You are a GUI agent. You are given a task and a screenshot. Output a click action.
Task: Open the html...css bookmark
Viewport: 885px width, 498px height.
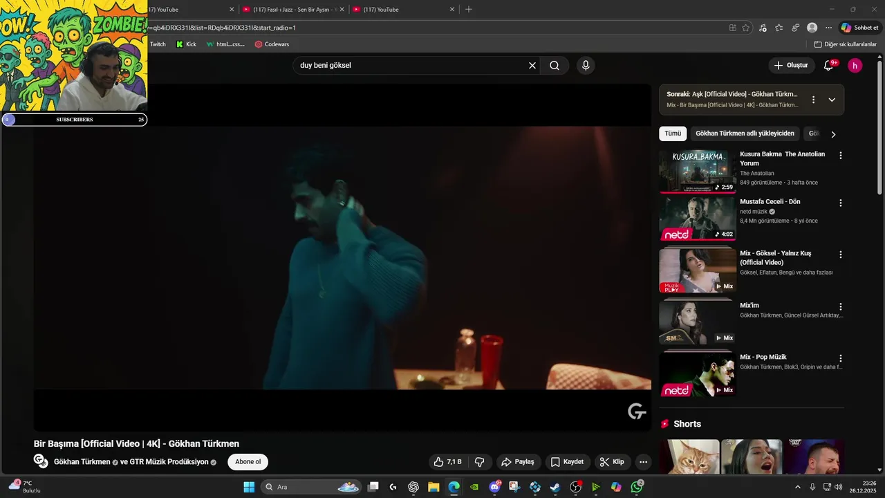click(x=225, y=44)
